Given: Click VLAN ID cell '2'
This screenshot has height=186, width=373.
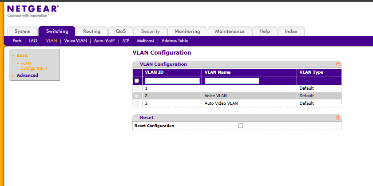Looking at the screenshot, I should [172, 96].
